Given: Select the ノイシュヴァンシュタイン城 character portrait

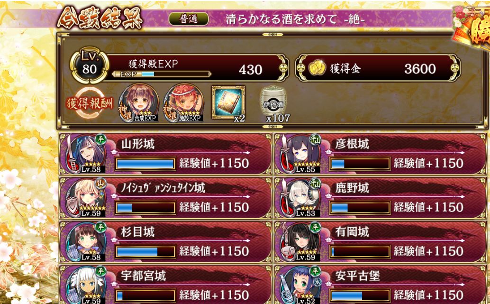Looking at the screenshot, I should point(86,198).
